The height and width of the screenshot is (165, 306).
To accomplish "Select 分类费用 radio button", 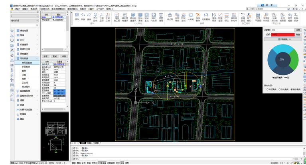I will tap(279, 89).
